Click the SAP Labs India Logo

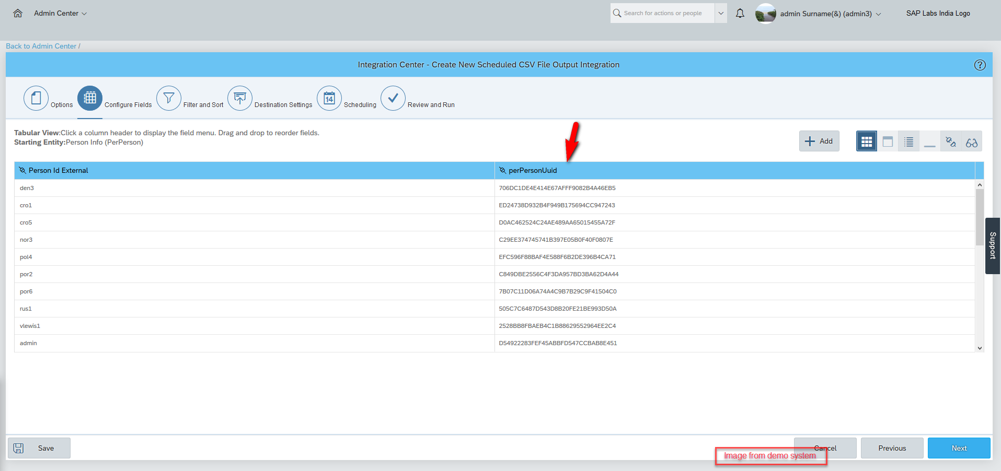pos(938,14)
